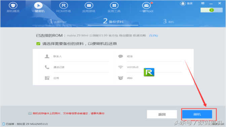Minimize the flashing tool window
The height and width of the screenshot is (127, 226).
(211, 3)
